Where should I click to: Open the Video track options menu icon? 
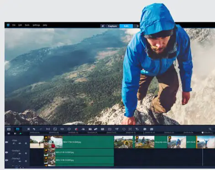[x=26, y=143]
